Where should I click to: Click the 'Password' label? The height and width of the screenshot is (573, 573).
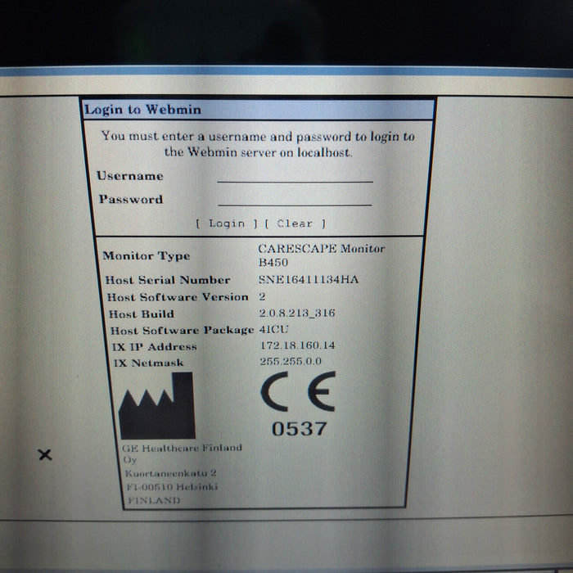(131, 199)
